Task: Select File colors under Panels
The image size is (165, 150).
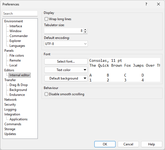Action: tap(17, 56)
